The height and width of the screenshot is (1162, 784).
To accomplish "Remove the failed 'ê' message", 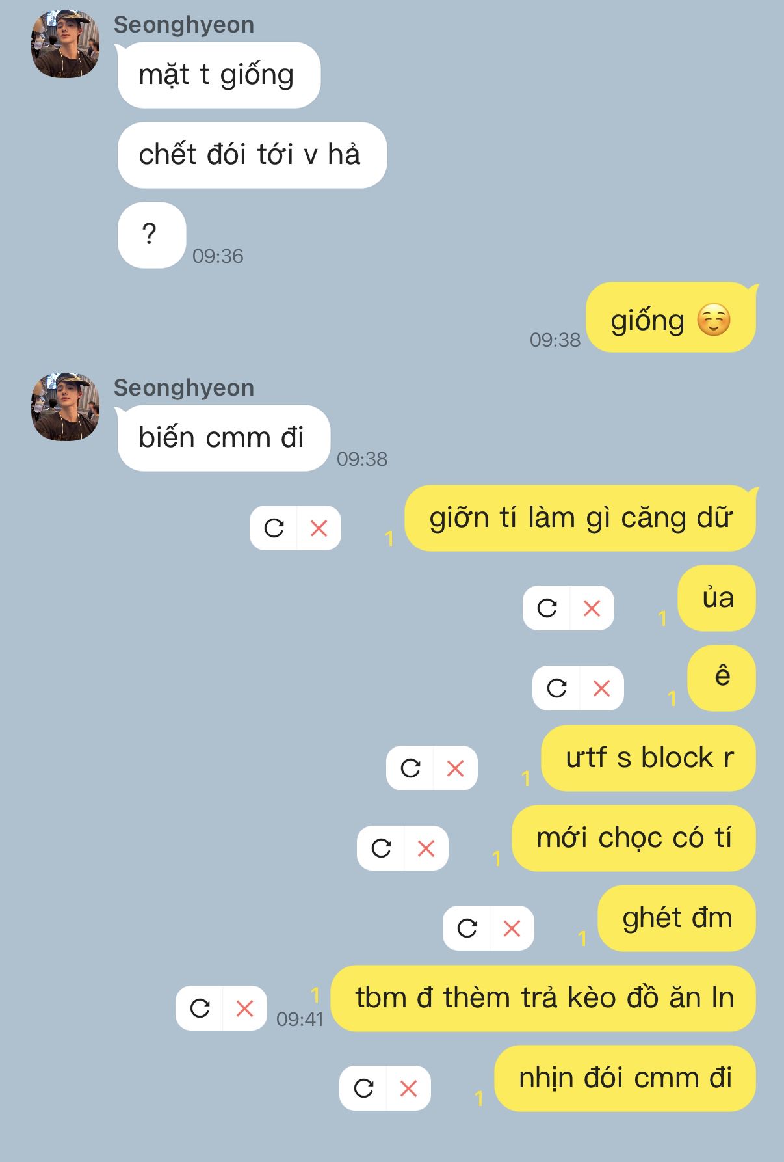I will point(601,688).
